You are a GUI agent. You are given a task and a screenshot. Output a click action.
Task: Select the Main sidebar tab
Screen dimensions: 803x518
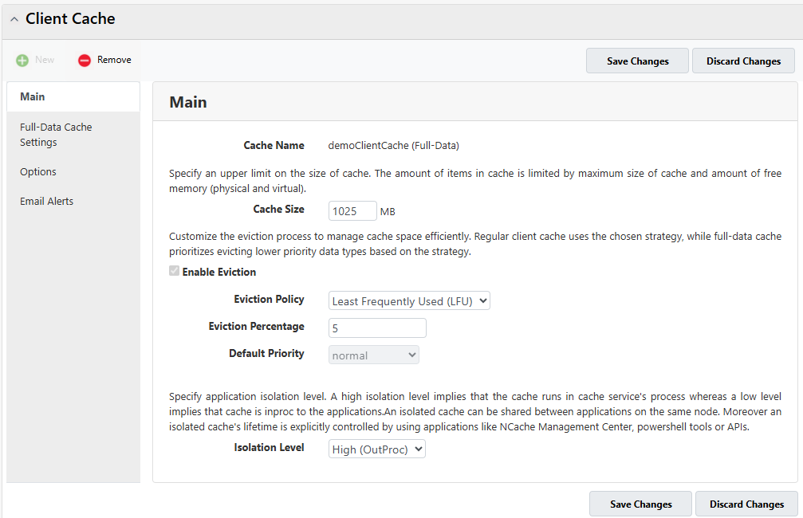coord(73,96)
